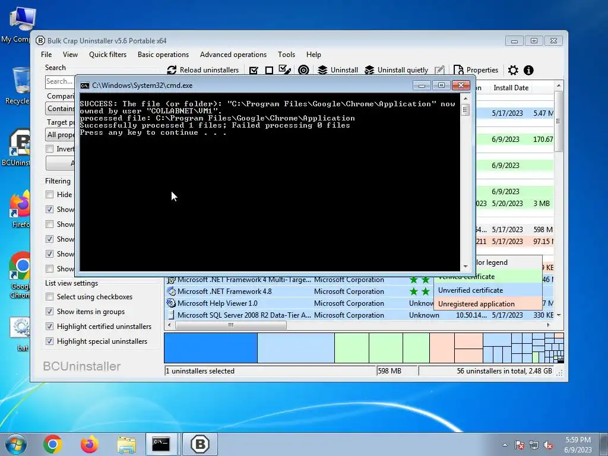The height and width of the screenshot is (456, 608).
Task: Open the Windows Start button
Action: [x=15, y=444]
